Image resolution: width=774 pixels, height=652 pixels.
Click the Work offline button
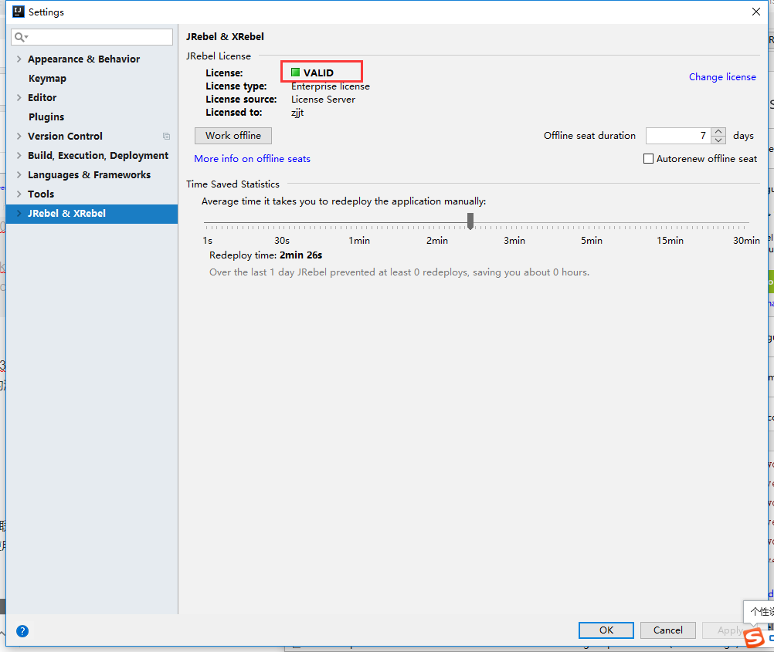coord(233,136)
